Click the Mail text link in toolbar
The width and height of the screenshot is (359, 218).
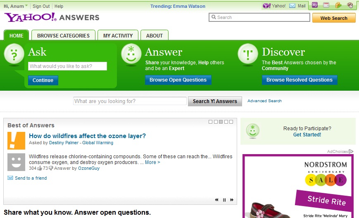[302, 6]
